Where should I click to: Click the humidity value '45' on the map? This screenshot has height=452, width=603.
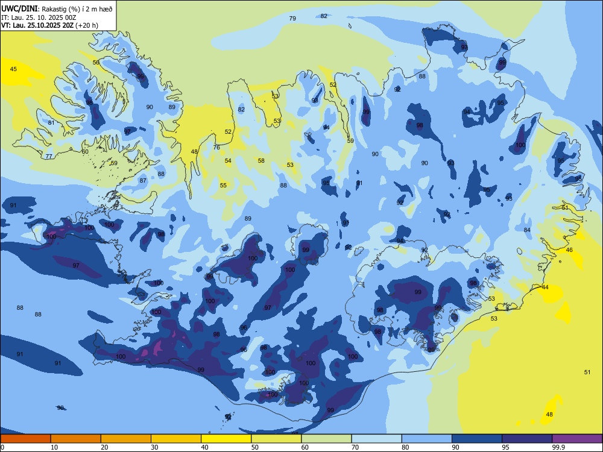coord(13,69)
